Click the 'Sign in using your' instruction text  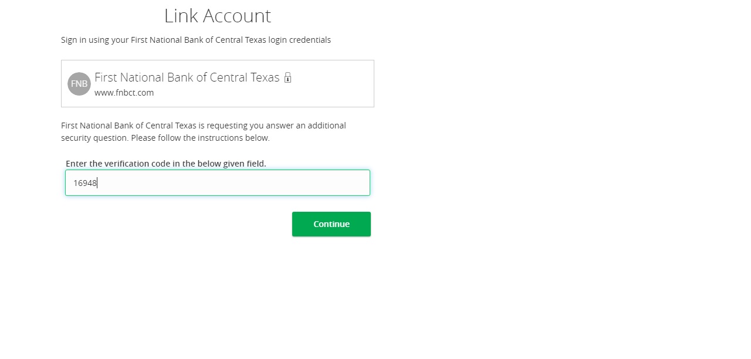[x=94, y=40]
